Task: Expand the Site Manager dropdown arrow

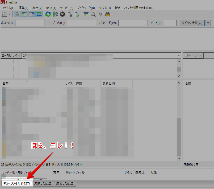Action: pos(10,14)
